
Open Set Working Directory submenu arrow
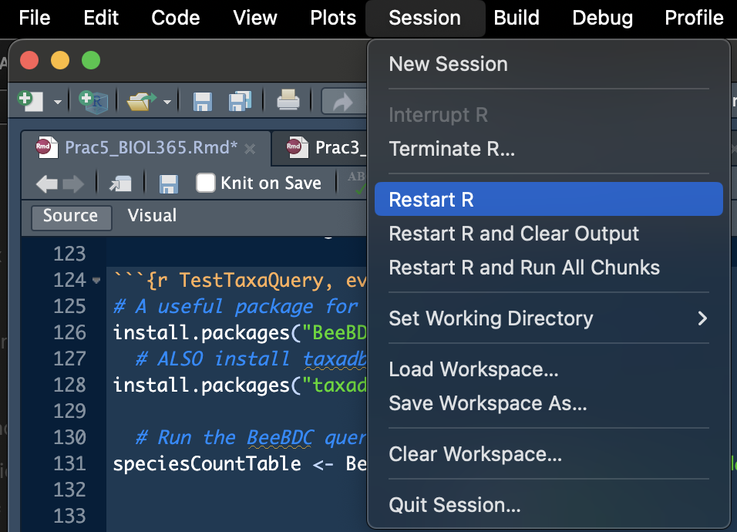(702, 318)
